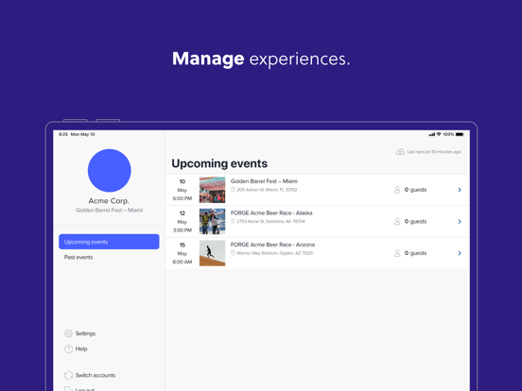The width and height of the screenshot is (522, 391).
Task: Open the Help label
Action: (x=81, y=348)
